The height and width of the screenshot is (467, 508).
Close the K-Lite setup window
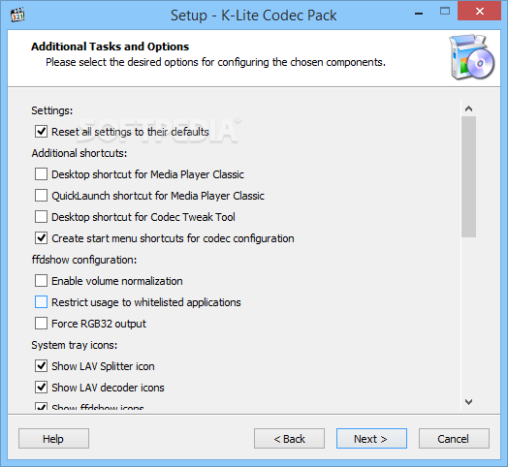coord(480,12)
